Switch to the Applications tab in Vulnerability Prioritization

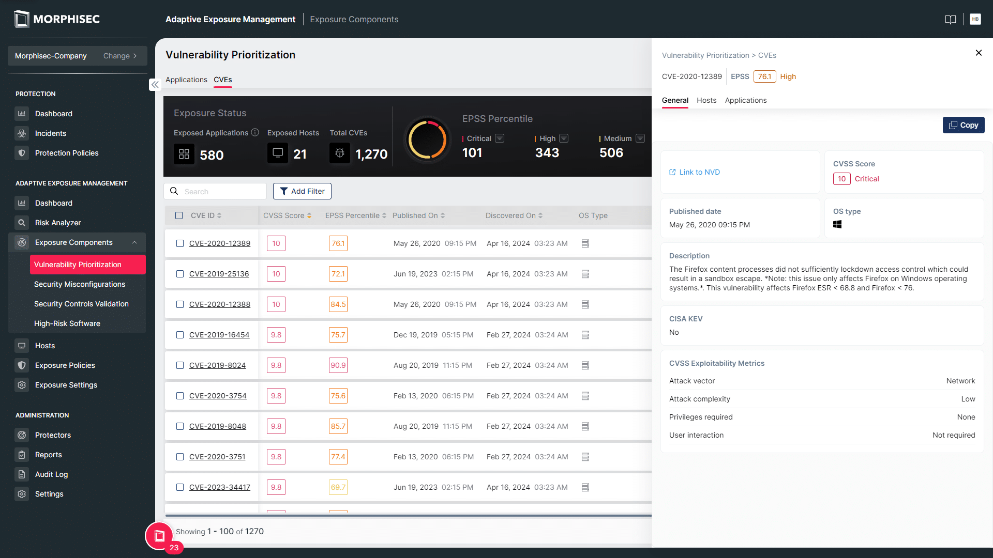186,80
